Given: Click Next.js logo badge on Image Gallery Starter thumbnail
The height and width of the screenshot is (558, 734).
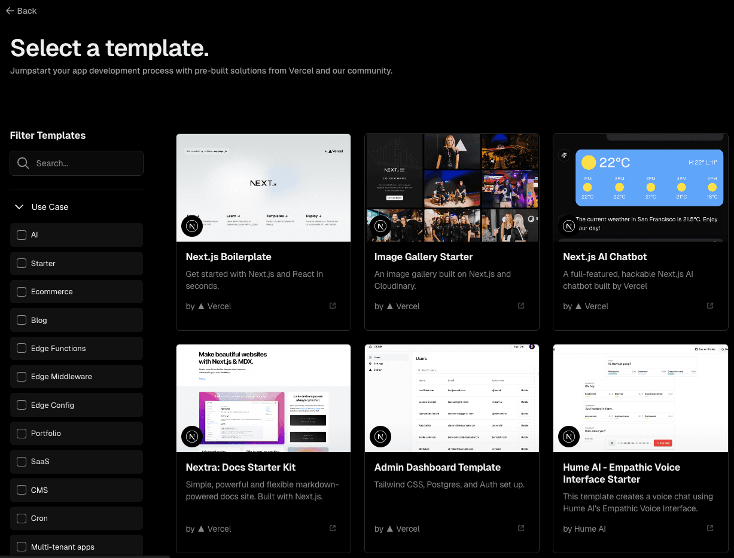Looking at the screenshot, I should coord(381,227).
